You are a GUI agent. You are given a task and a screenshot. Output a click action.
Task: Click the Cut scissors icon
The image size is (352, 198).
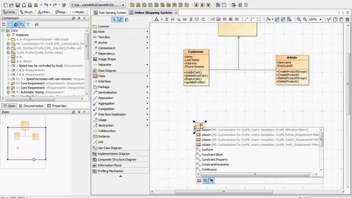click(329, 19)
